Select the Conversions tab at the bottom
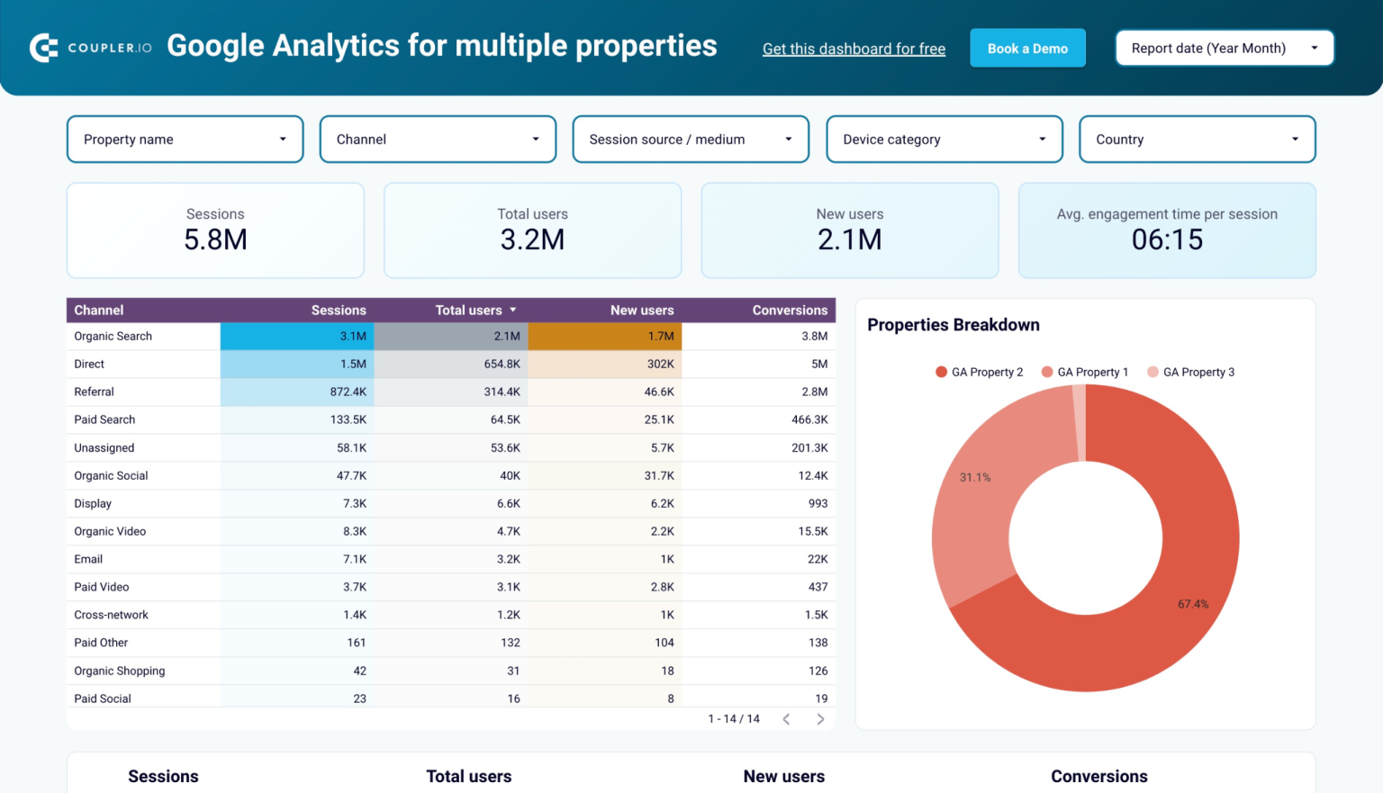The width and height of the screenshot is (1383, 793). [x=1098, y=776]
